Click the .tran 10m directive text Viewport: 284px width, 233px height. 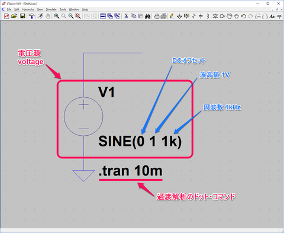point(131,171)
